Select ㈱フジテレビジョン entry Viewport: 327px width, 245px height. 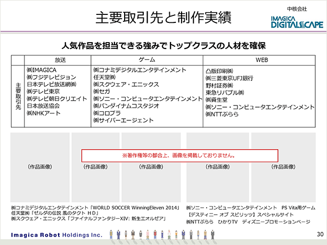[52, 77]
